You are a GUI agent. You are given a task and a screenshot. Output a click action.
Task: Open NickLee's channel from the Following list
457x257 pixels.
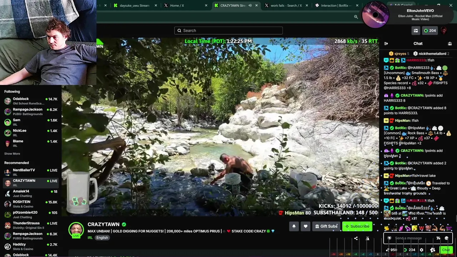tap(31, 133)
